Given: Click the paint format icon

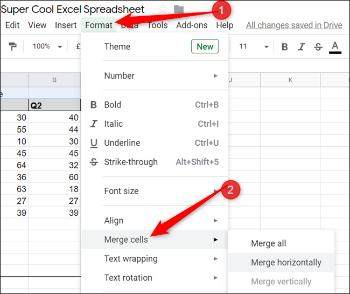Looking at the screenshot, I should click(x=12, y=46).
